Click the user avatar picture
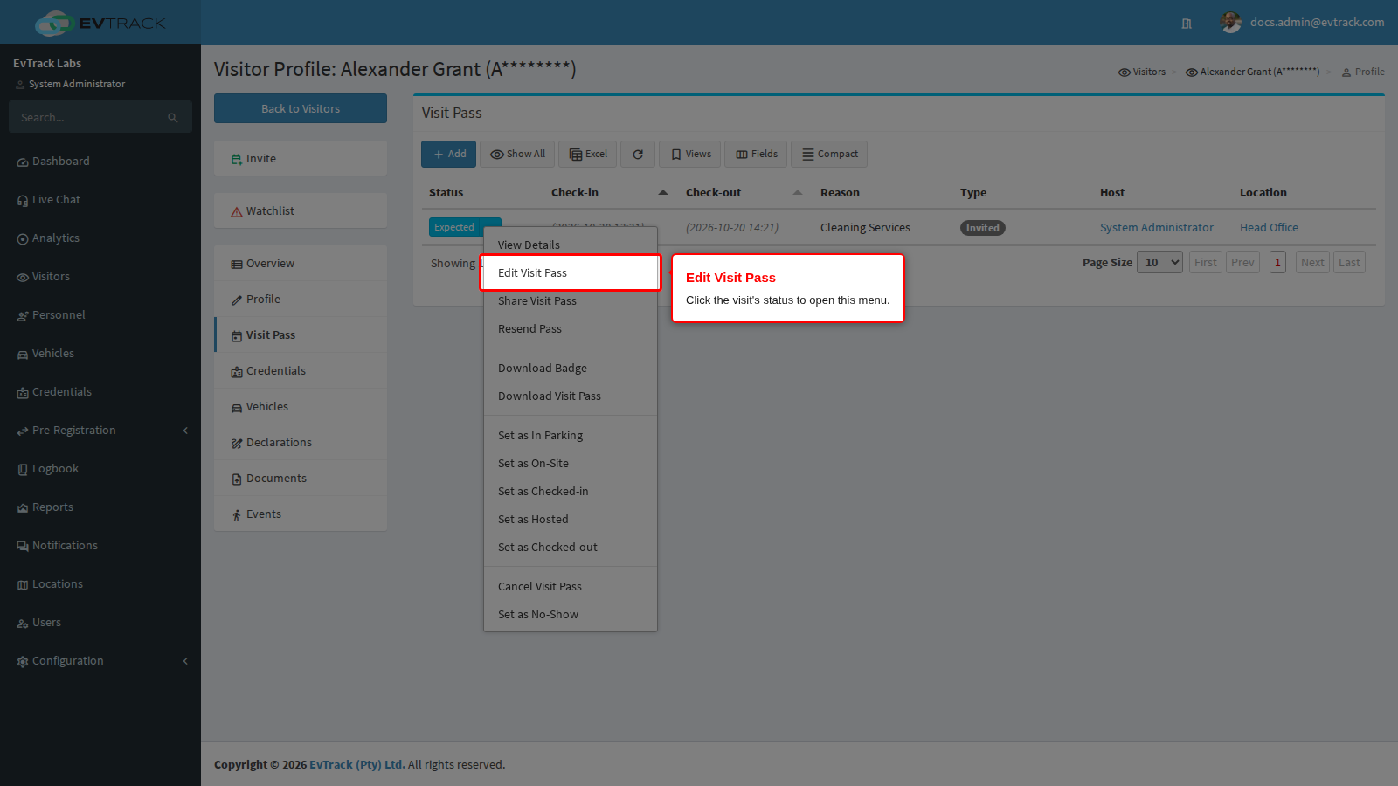1398x786 pixels. tap(1231, 23)
